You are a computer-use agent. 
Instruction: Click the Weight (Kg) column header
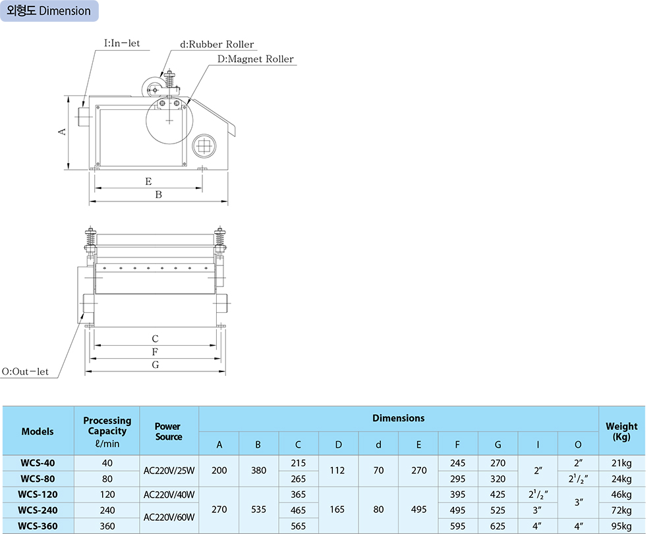(621, 431)
